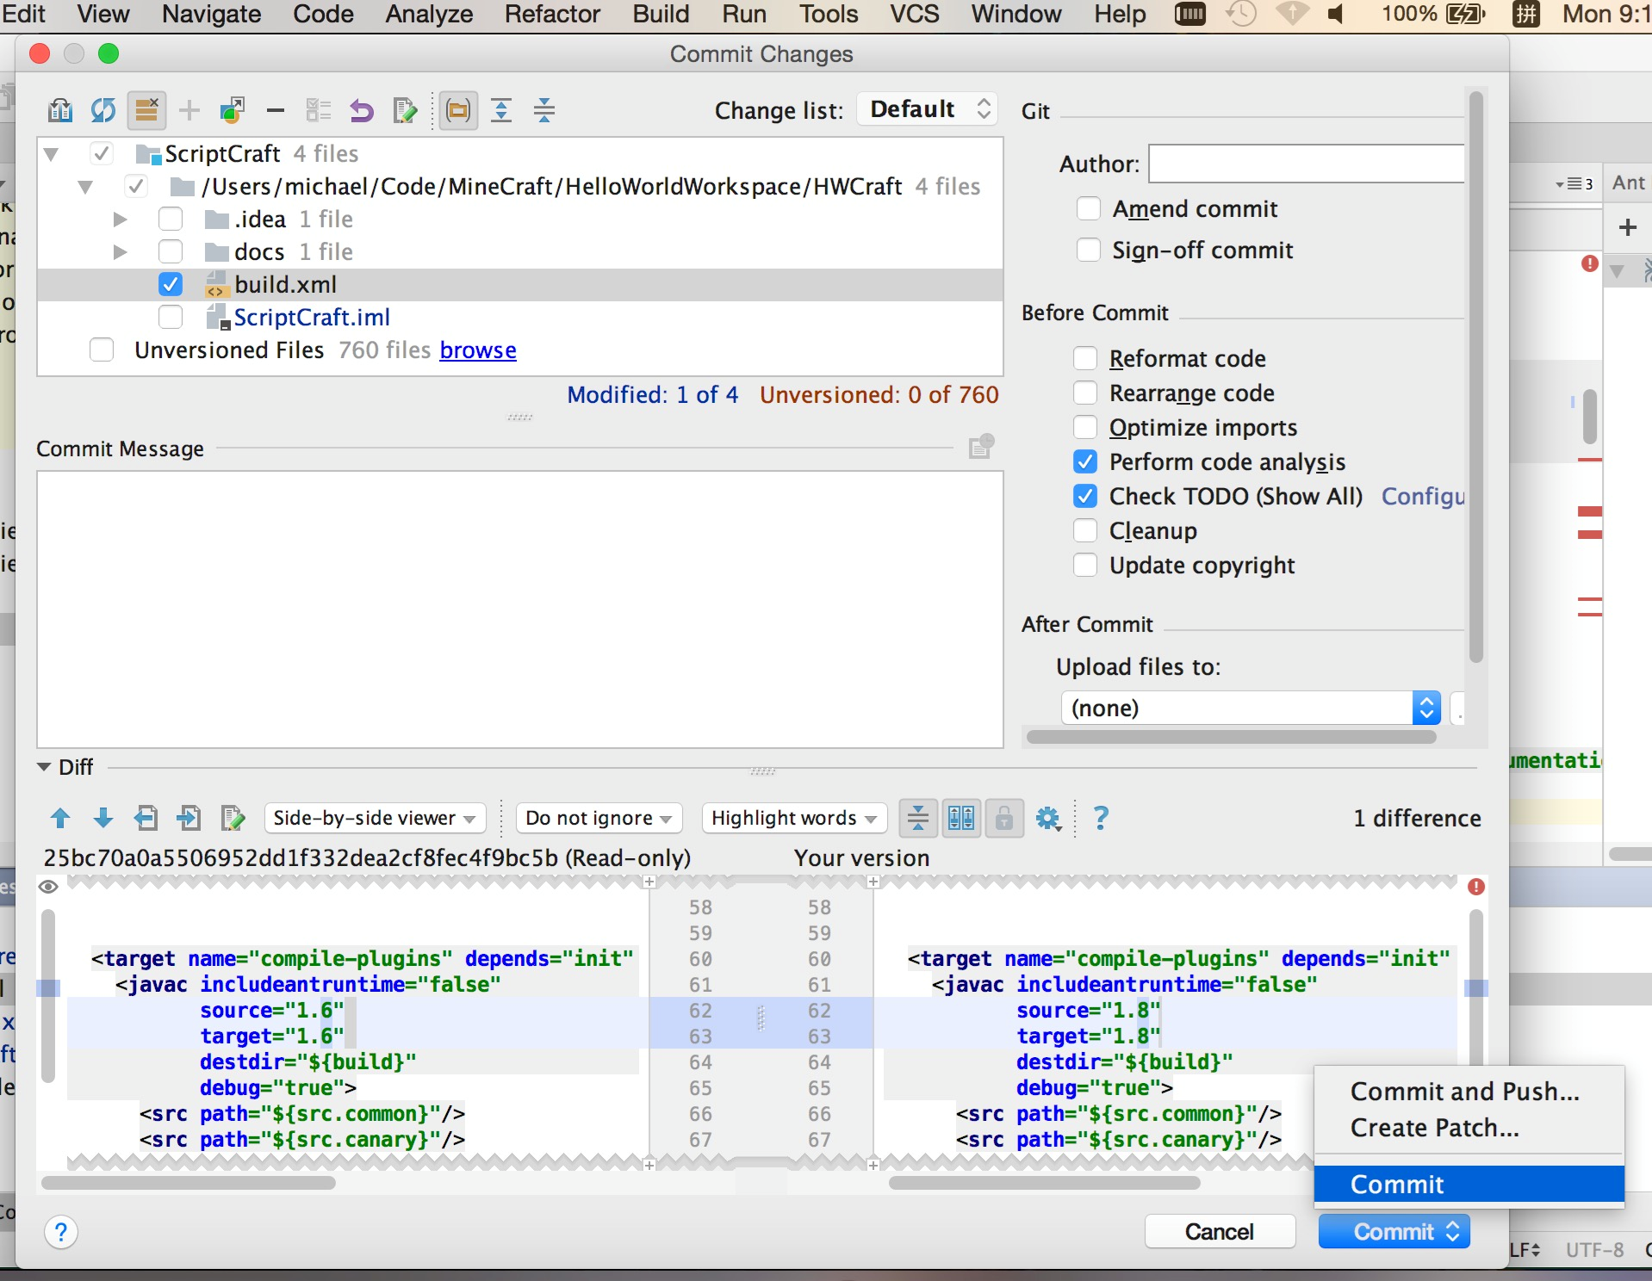Expand the .idea folder node
1652x1281 pixels.
tap(121, 220)
